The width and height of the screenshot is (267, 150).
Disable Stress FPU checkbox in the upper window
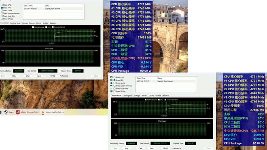[x=2, y=8]
